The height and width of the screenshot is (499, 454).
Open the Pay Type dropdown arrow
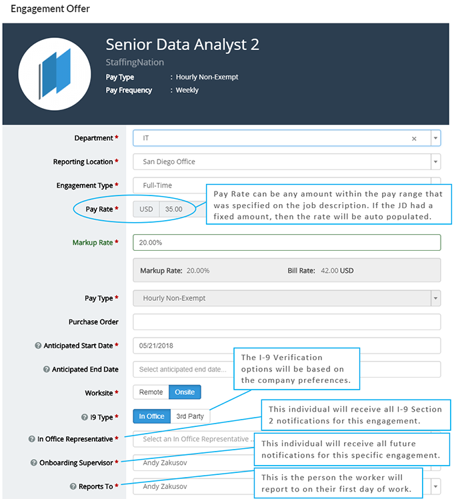tap(435, 298)
